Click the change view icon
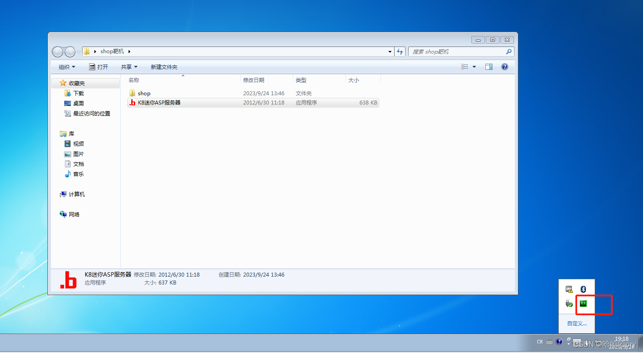643x353 pixels. click(x=465, y=67)
